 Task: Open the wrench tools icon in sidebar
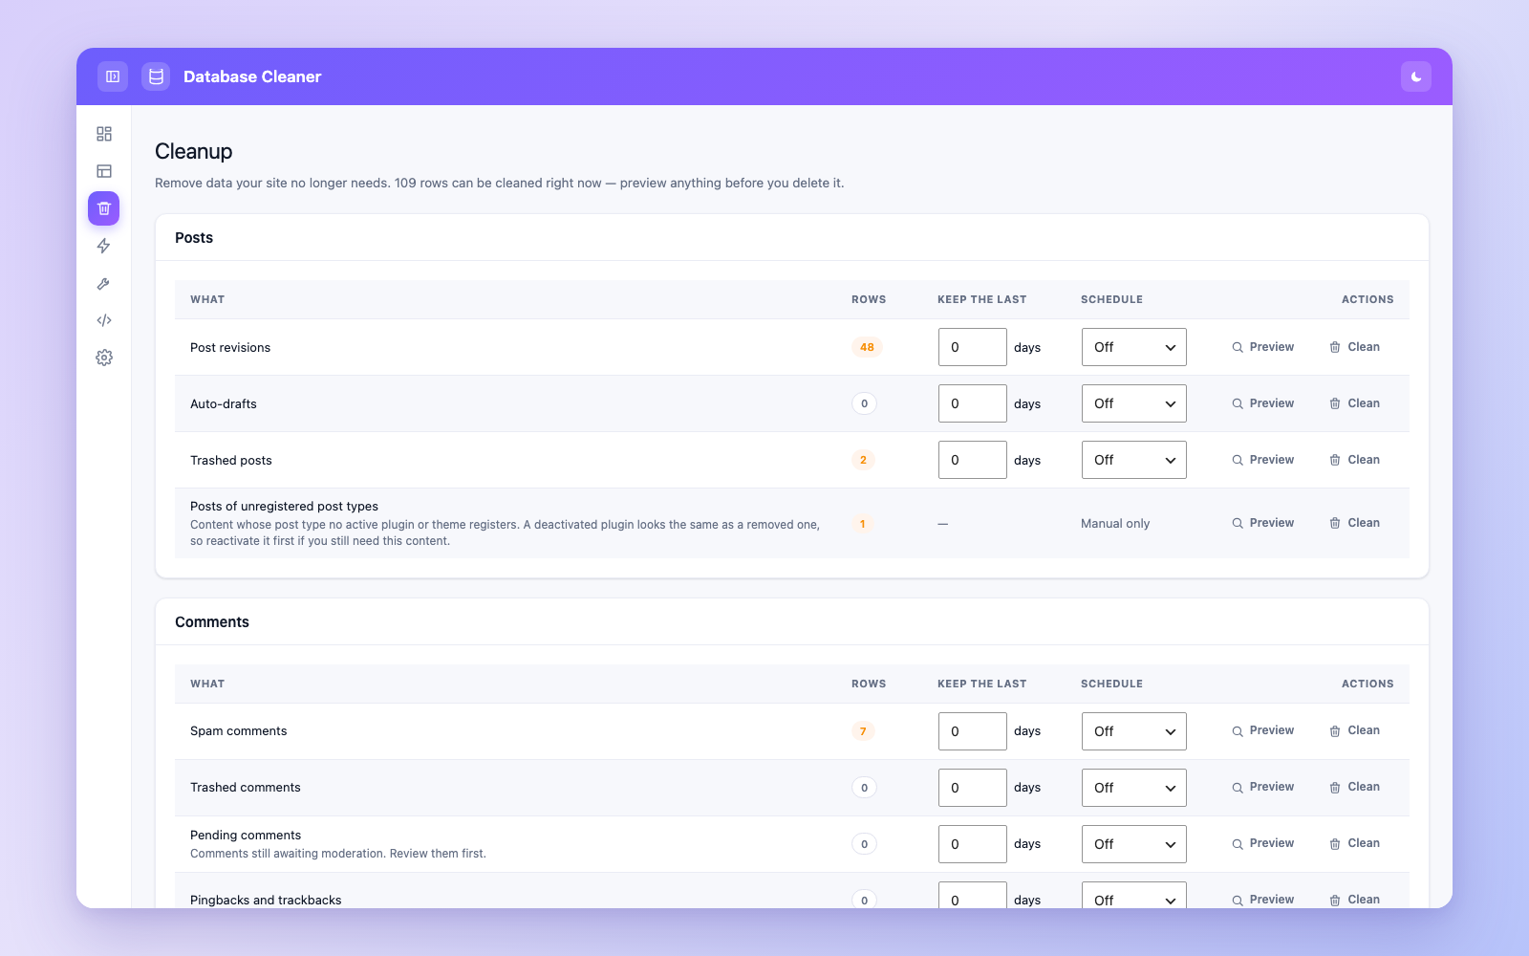tap(104, 283)
